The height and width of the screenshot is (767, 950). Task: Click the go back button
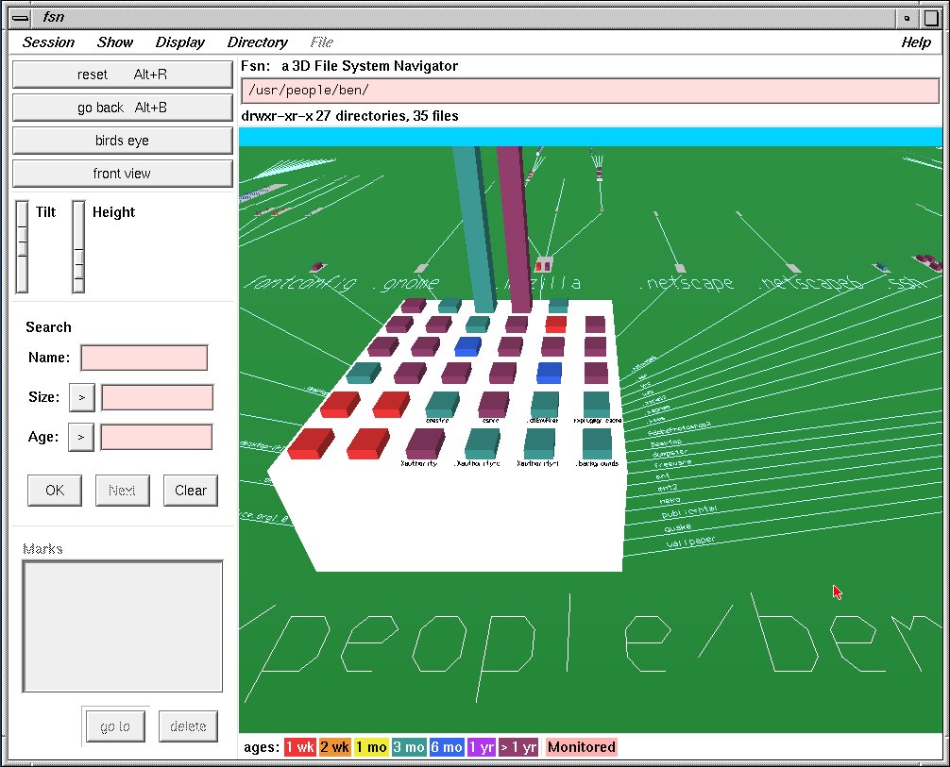123,108
